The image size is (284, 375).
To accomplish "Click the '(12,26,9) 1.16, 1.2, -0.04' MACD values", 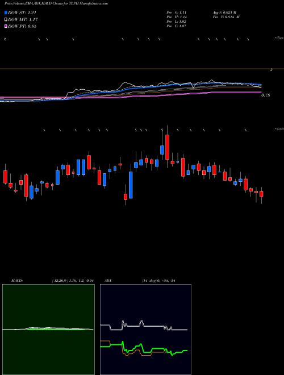I will (x=73, y=281).
